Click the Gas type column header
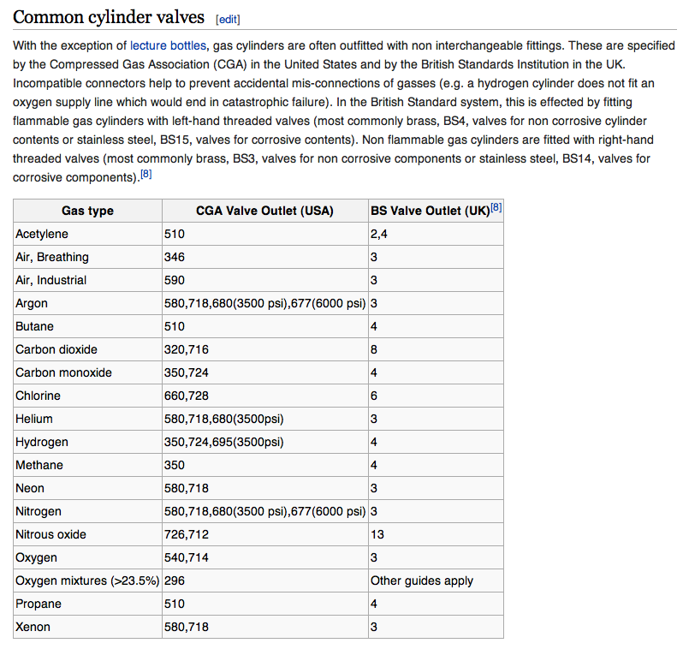Screen dimensions: 683x649 (x=87, y=211)
